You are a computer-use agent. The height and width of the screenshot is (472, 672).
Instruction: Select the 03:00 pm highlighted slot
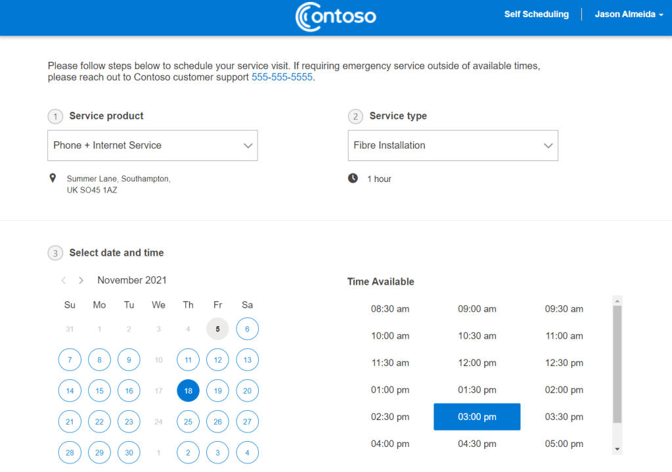[477, 417]
